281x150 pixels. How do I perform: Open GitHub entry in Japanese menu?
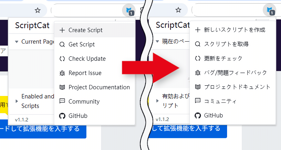click(x=233, y=116)
